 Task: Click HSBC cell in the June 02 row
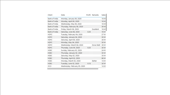[x=50, y=64]
